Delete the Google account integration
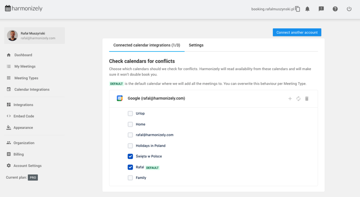This screenshot has width=360, height=197. click(307, 98)
